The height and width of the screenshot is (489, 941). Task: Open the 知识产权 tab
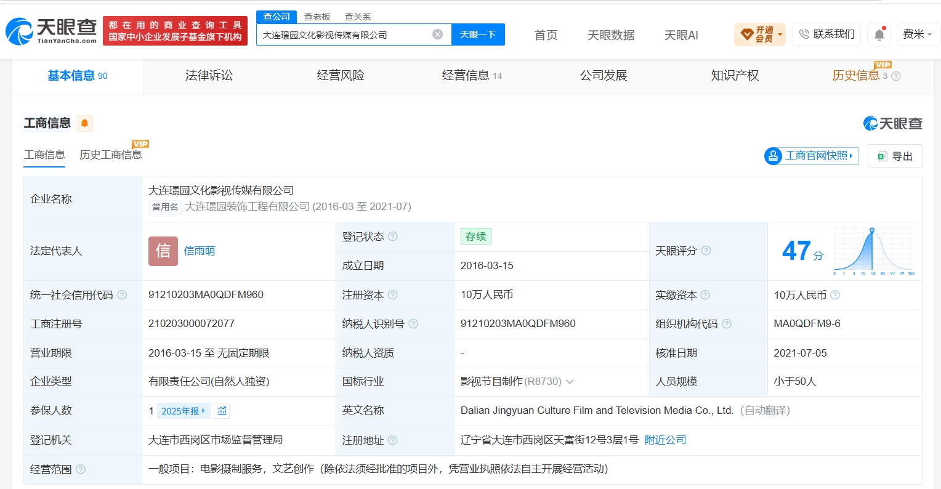(735, 76)
